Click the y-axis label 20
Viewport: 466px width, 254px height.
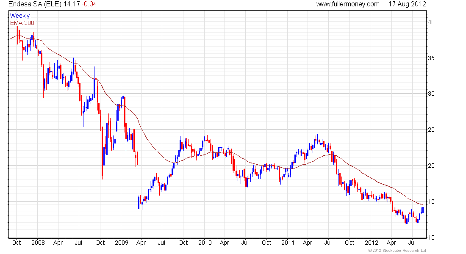pos(431,166)
